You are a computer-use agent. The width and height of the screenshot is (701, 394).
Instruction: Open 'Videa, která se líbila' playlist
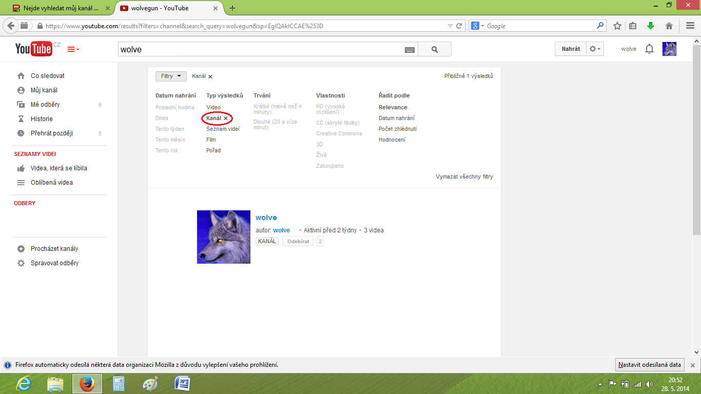click(59, 168)
